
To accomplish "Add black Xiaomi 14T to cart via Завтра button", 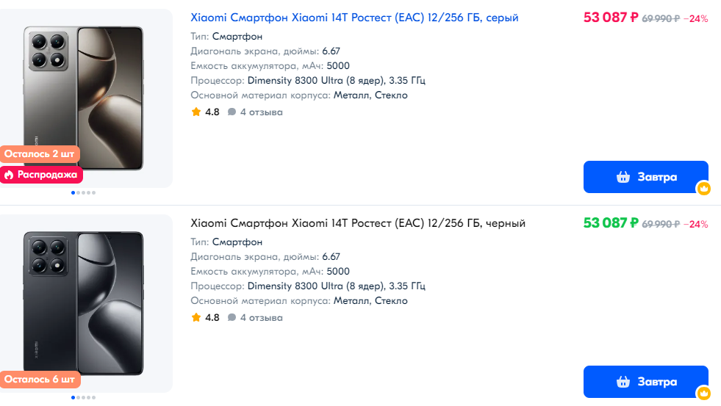I will (645, 382).
